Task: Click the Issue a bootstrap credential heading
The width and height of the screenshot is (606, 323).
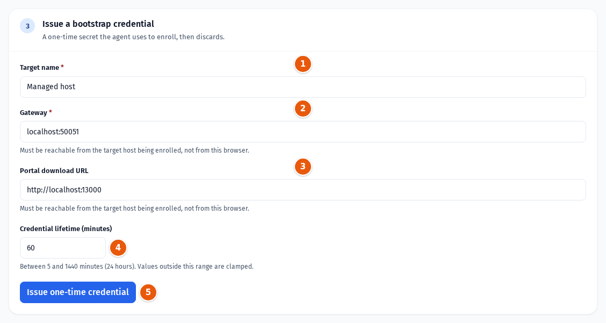Action: [98, 24]
